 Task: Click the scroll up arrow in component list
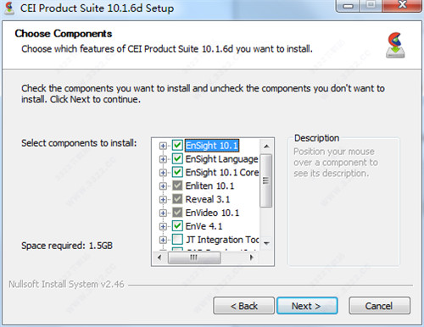click(266, 147)
